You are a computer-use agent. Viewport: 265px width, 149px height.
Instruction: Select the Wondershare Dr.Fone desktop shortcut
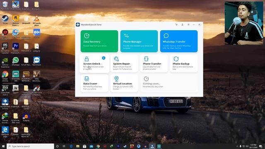pyautogui.click(x=5, y=104)
